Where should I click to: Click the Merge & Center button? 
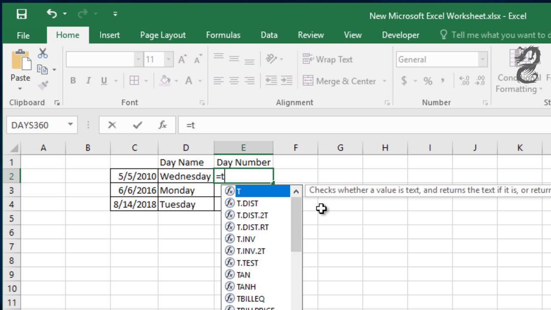pyautogui.click(x=340, y=81)
